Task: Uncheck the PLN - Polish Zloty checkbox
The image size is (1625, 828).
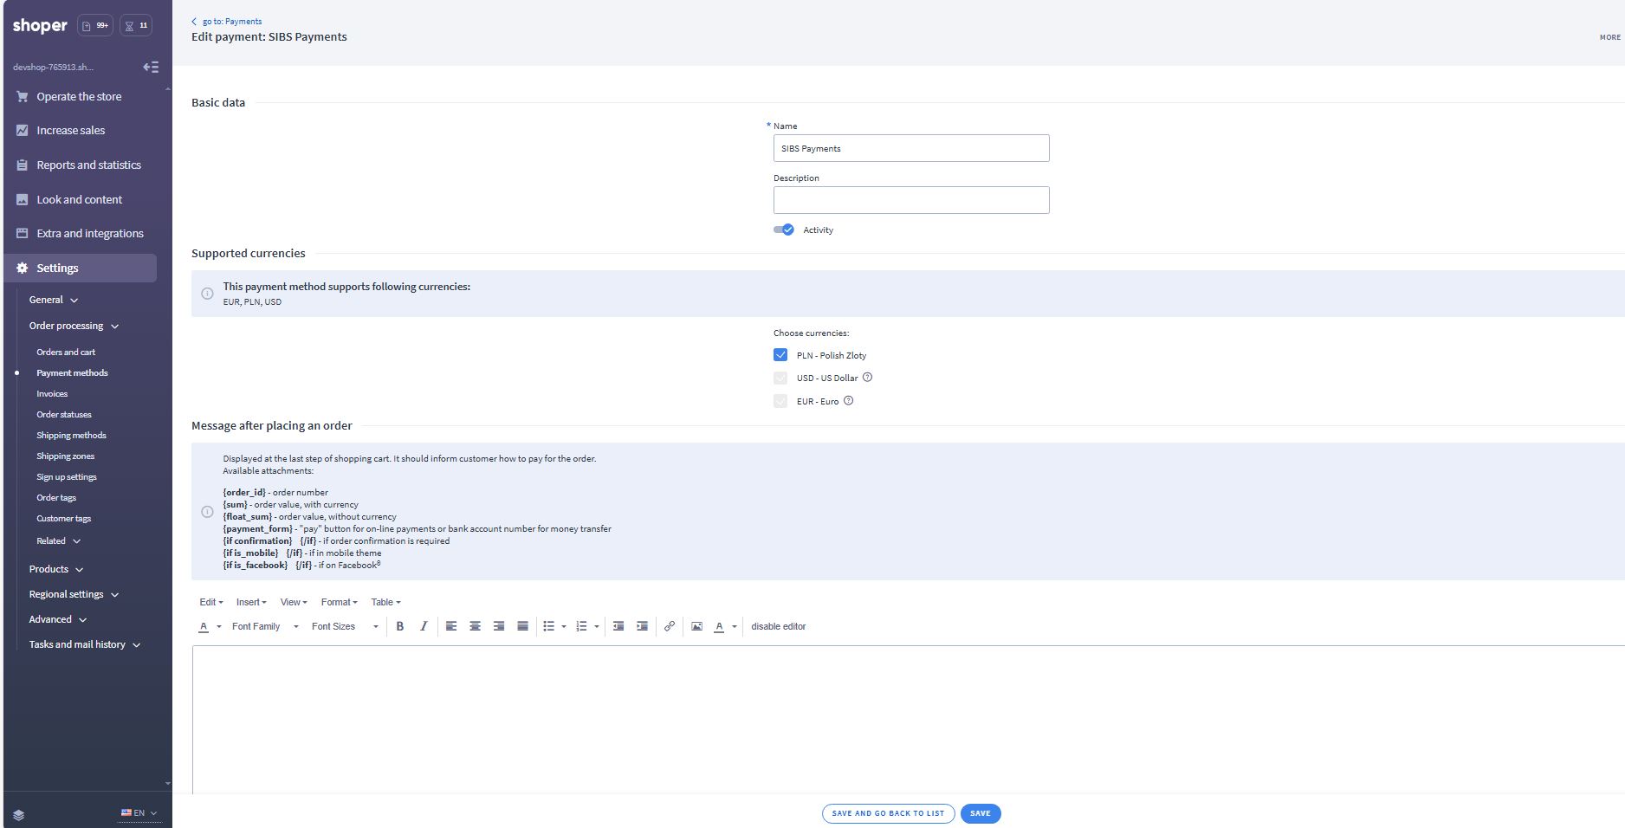Action: (x=780, y=355)
